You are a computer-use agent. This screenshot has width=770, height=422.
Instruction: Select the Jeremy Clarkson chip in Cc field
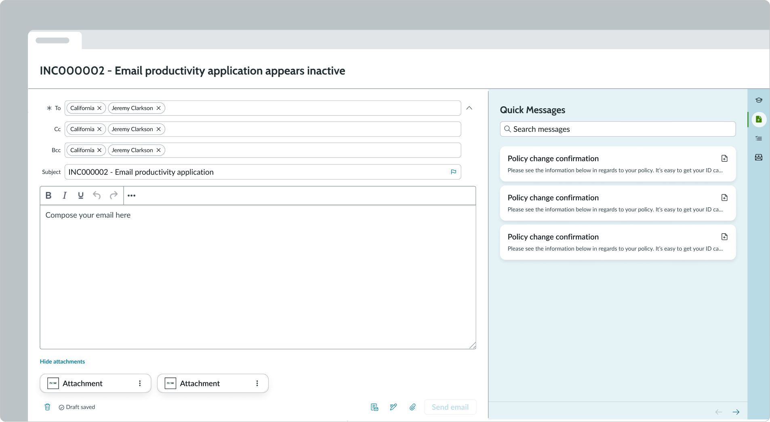(137, 129)
